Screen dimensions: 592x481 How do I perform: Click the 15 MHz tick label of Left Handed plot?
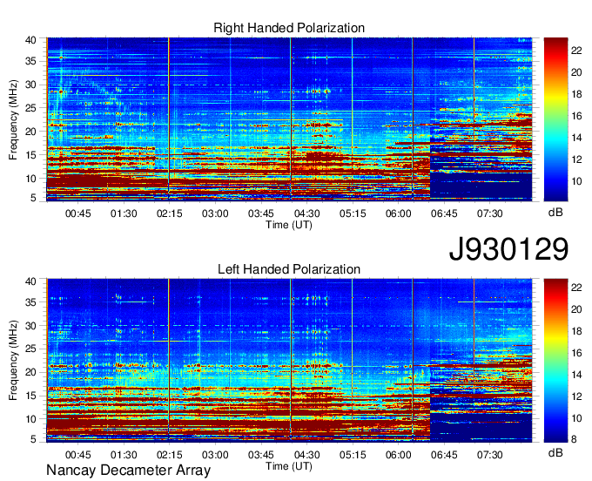coord(30,396)
